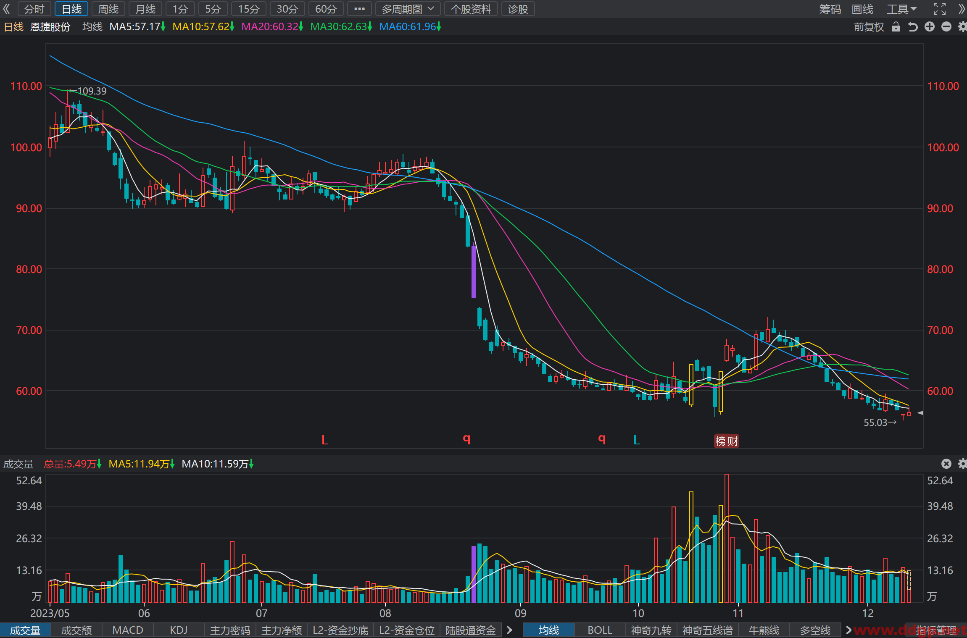Open the 多周期图 dropdown
Screen dimensions: 967x638
coord(408,9)
